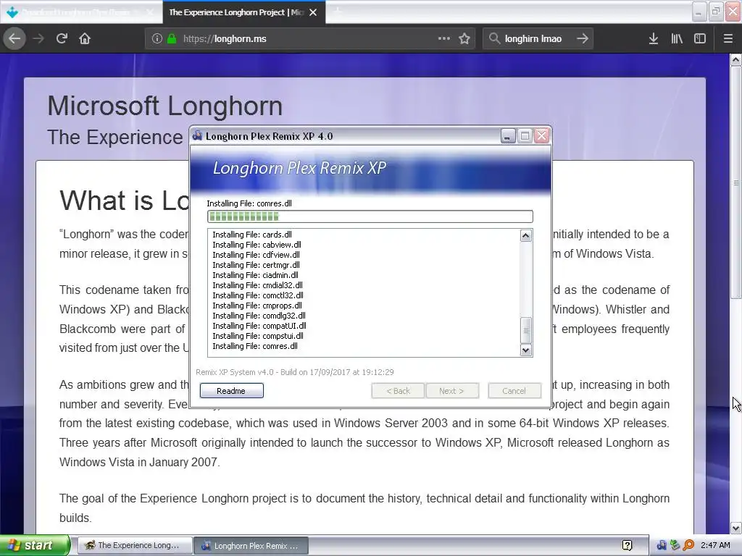742x556 pixels.
Task: Open the browser home page icon
Action: pyautogui.click(x=85, y=38)
